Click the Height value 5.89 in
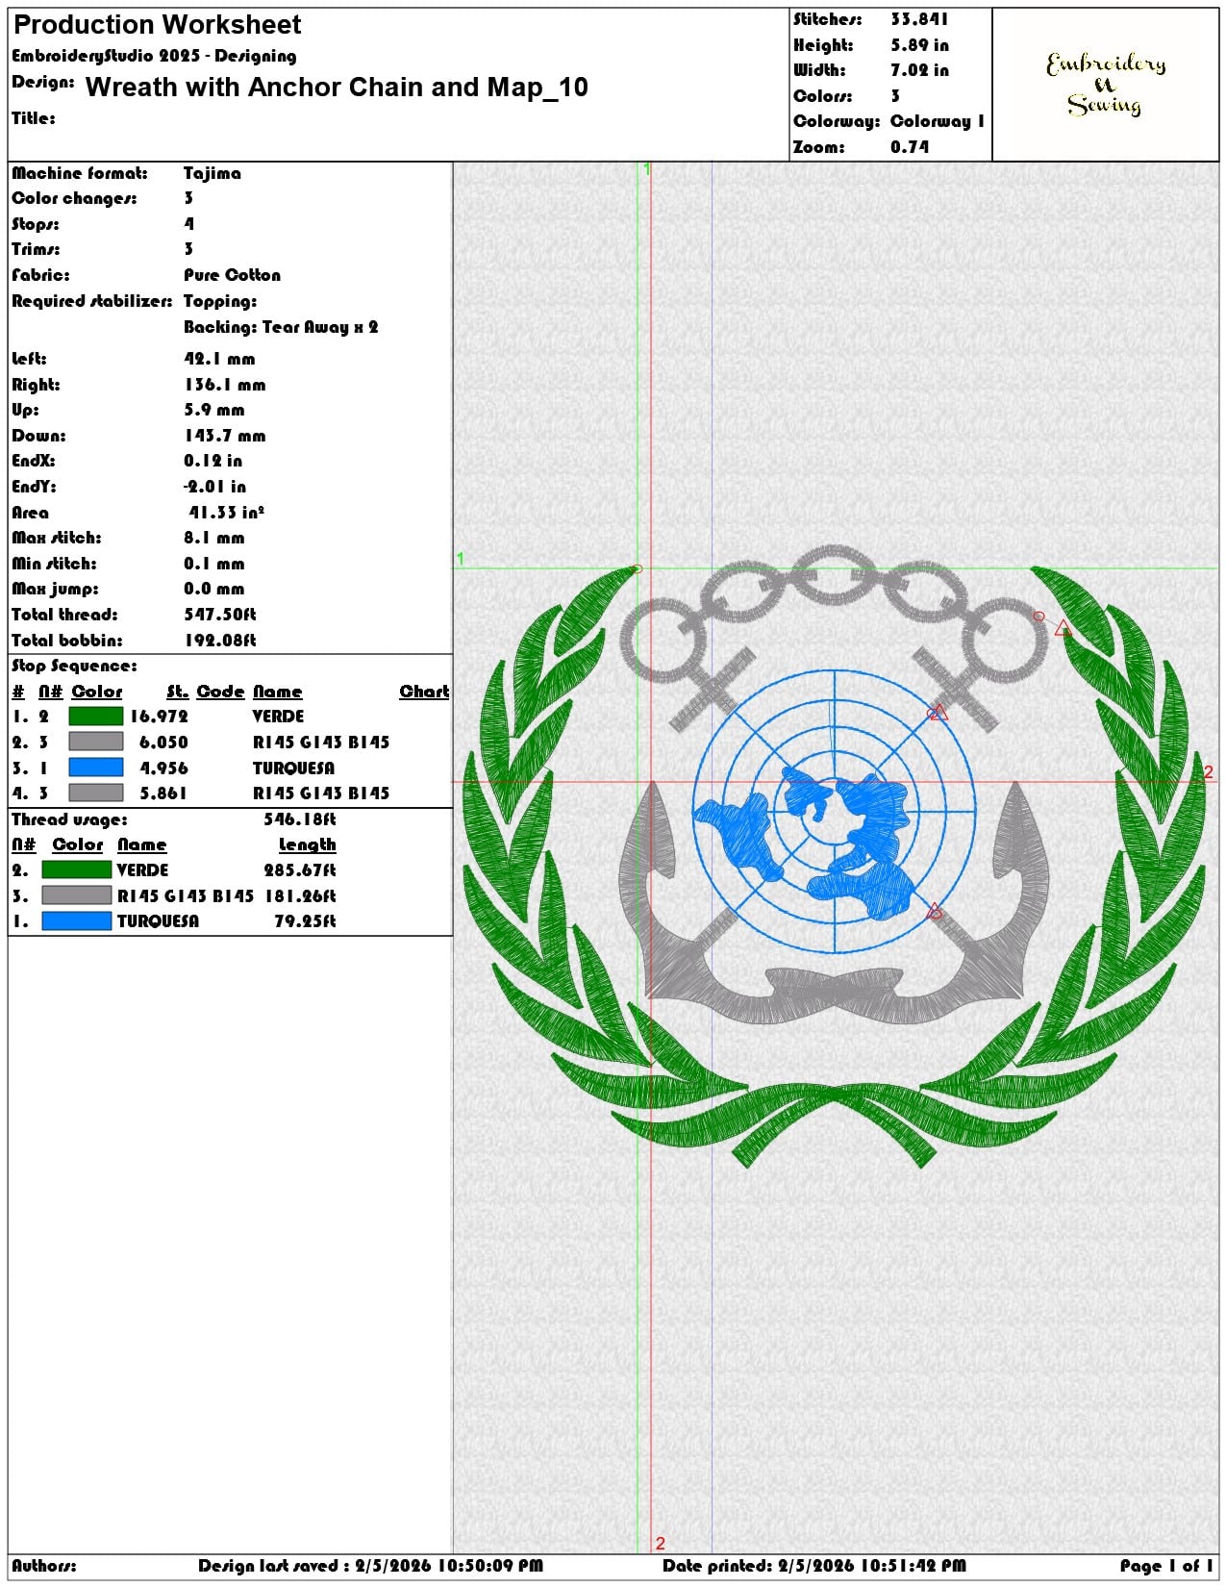Image resolution: width=1226 pixels, height=1587 pixels. tap(919, 45)
